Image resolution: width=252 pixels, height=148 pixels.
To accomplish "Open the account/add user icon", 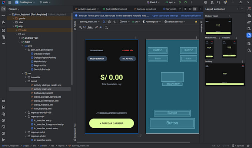I will click(x=212, y=2).
